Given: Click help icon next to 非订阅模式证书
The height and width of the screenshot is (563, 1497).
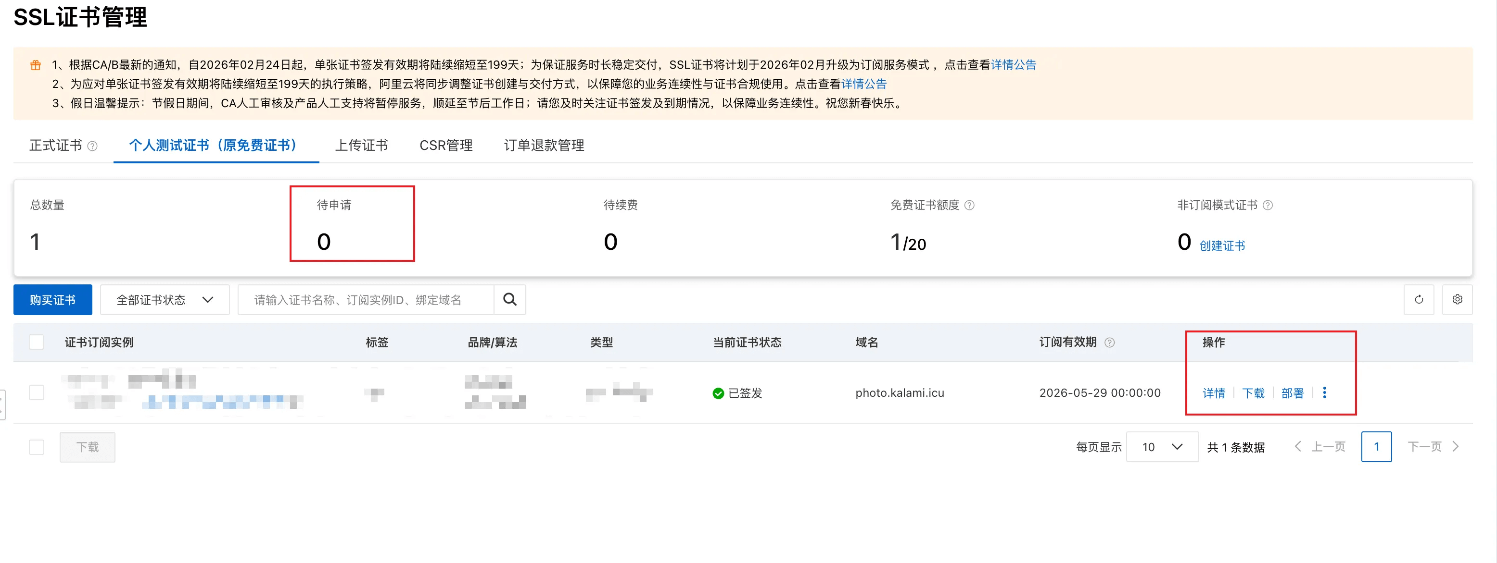Looking at the screenshot, I should (1268, 205).
